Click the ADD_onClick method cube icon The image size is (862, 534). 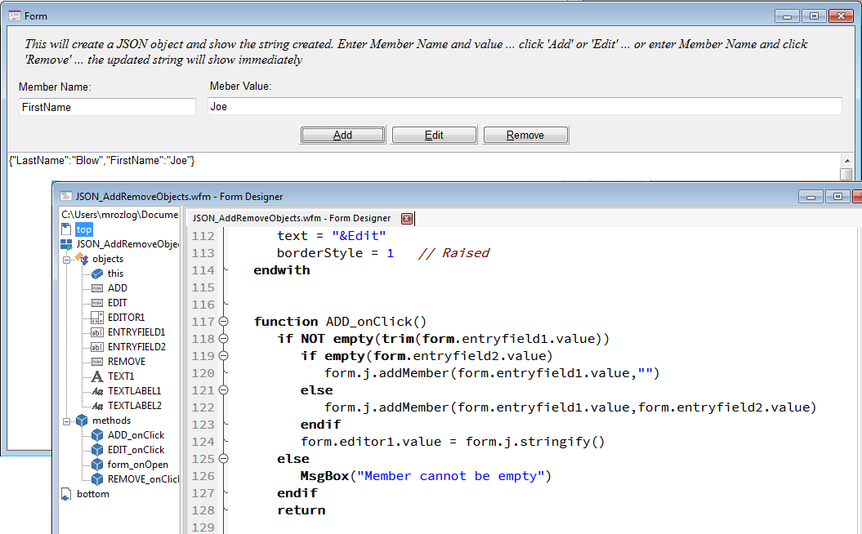(x=97, y=435)
